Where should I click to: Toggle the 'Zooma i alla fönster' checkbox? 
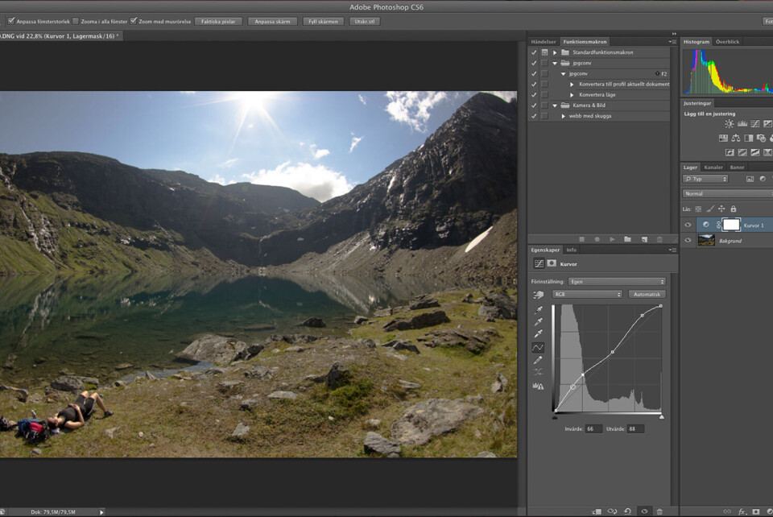click(76, 22)
